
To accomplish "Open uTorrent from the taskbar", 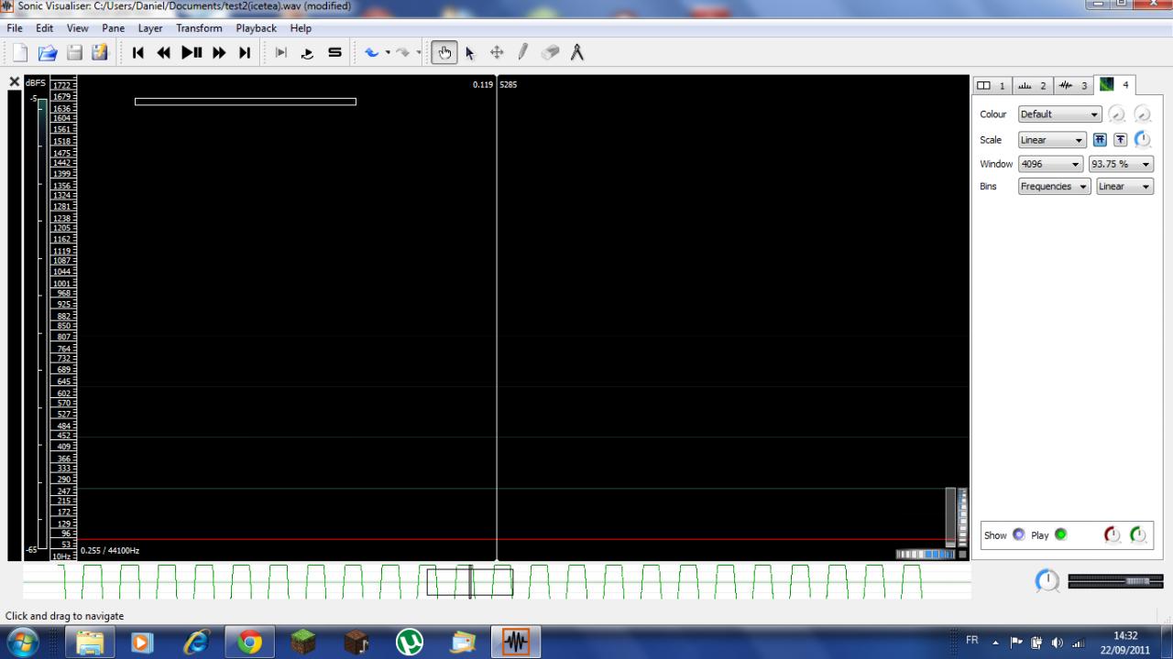I will pyautogui.click(x=410, y=643).
